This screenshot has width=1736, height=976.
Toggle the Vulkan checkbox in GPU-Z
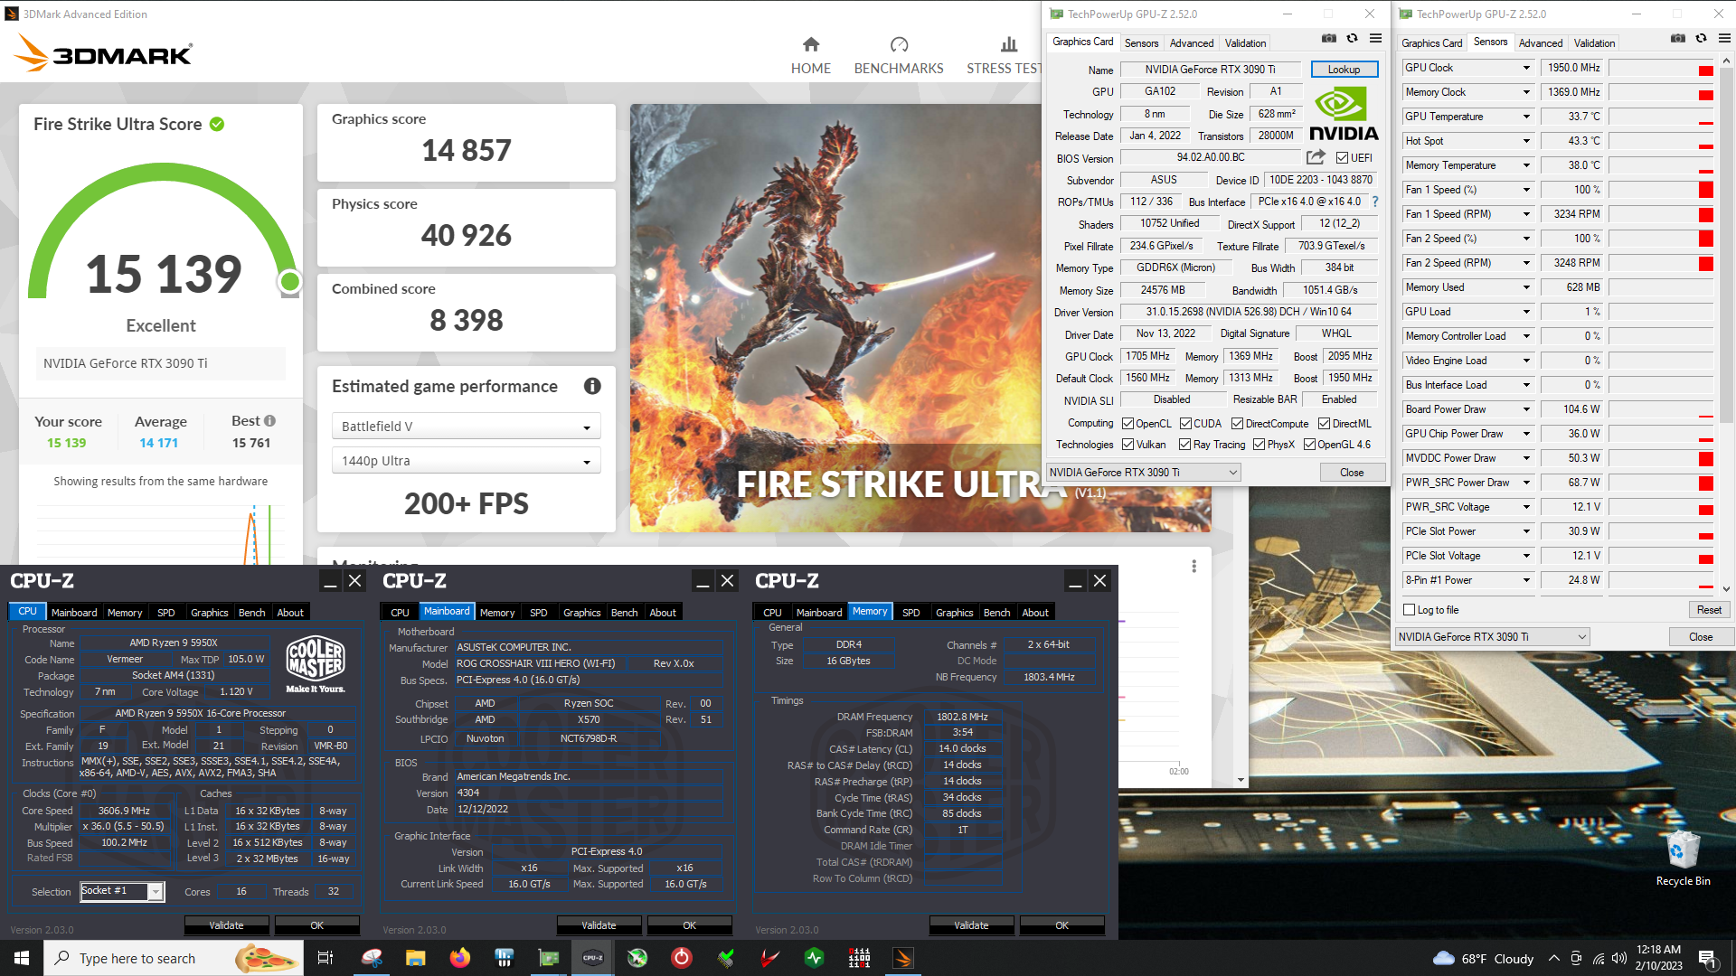click(1127, 445)
